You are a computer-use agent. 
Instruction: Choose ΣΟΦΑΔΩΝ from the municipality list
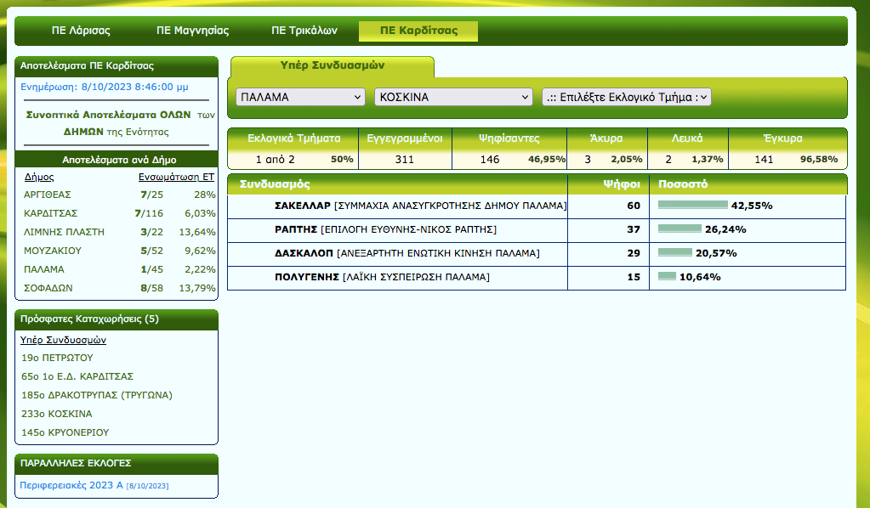click(48, 288)
